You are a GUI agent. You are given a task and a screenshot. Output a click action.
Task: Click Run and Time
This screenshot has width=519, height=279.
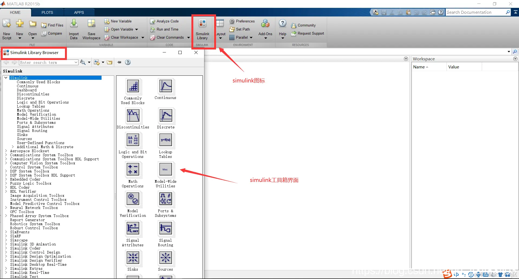point(164,29)
